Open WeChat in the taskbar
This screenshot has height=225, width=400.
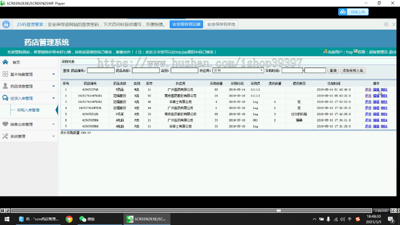pos(87,219)
